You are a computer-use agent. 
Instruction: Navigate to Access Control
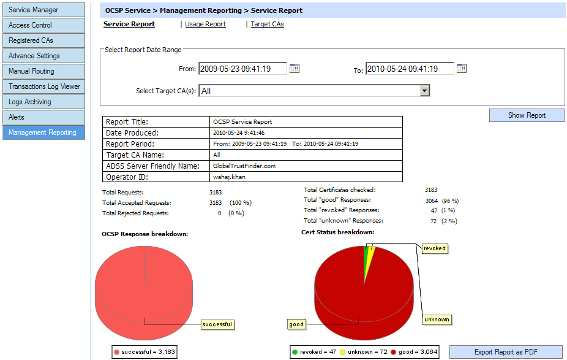[x=43, y=25]
